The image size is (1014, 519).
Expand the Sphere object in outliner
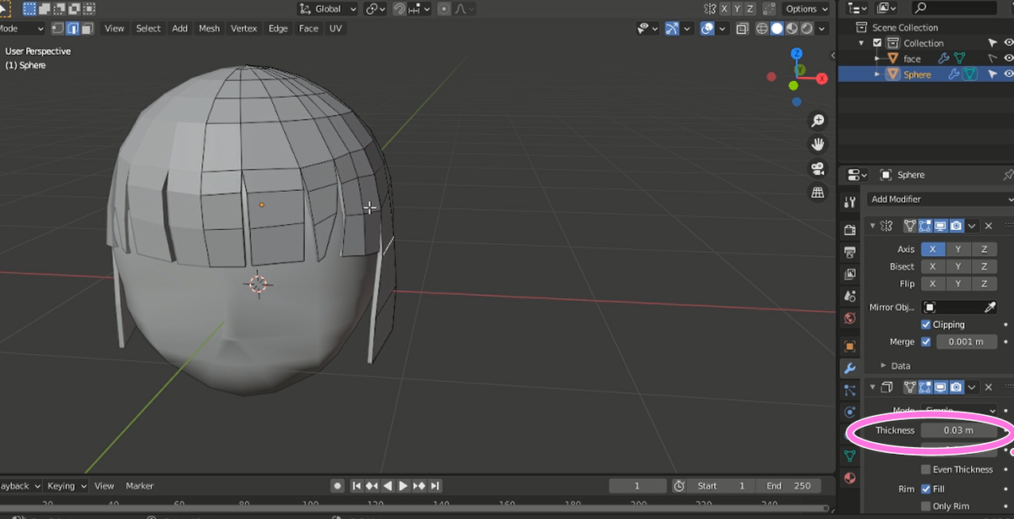click(877, 74)
